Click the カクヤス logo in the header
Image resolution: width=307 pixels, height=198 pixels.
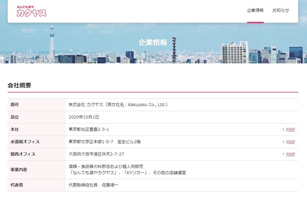coord(31,11)
